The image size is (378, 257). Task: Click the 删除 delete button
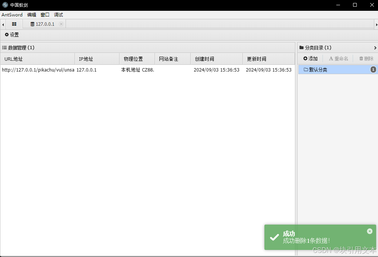point(366,58)
